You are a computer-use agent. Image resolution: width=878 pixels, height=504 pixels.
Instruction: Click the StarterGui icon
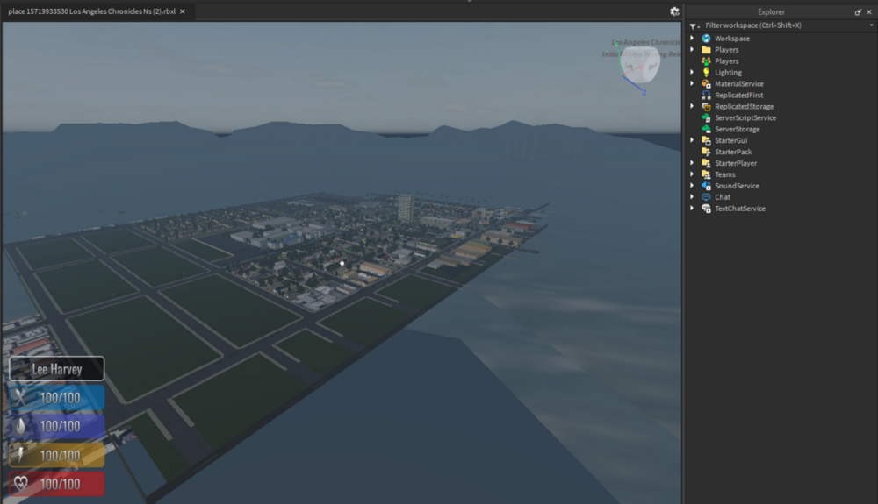pyautogui.click(x=706, y=140)
